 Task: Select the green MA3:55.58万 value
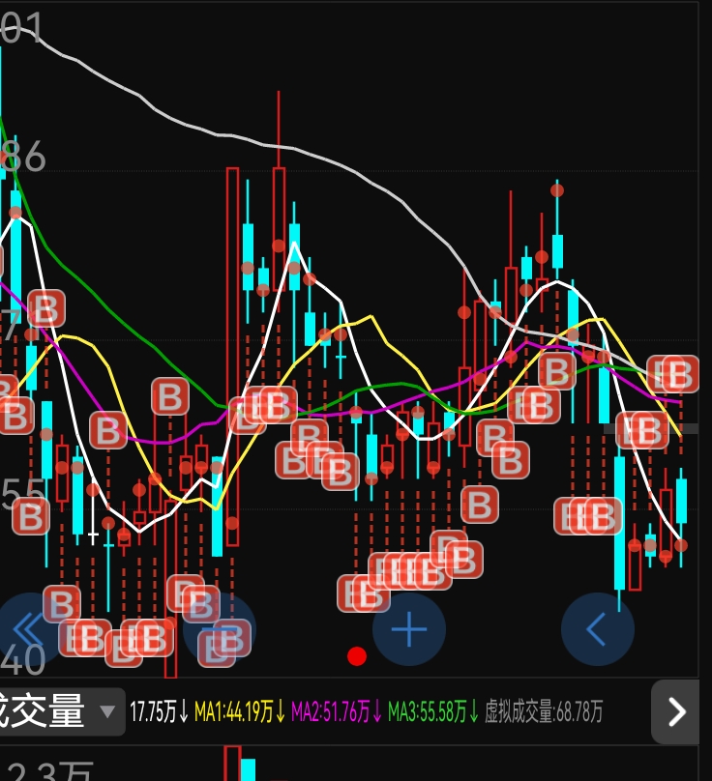[432, 711]
